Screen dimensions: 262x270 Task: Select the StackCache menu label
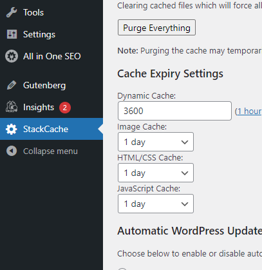(46, 129)
